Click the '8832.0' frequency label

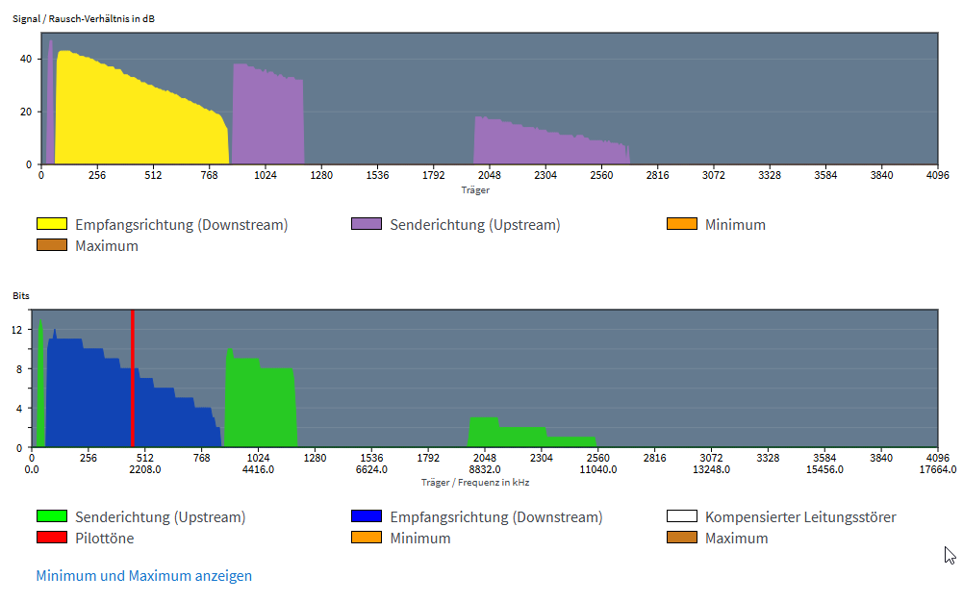(485, 469)
